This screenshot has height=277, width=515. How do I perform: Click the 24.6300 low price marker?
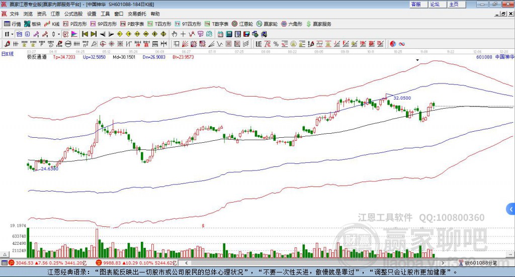[x=50, y=169]
